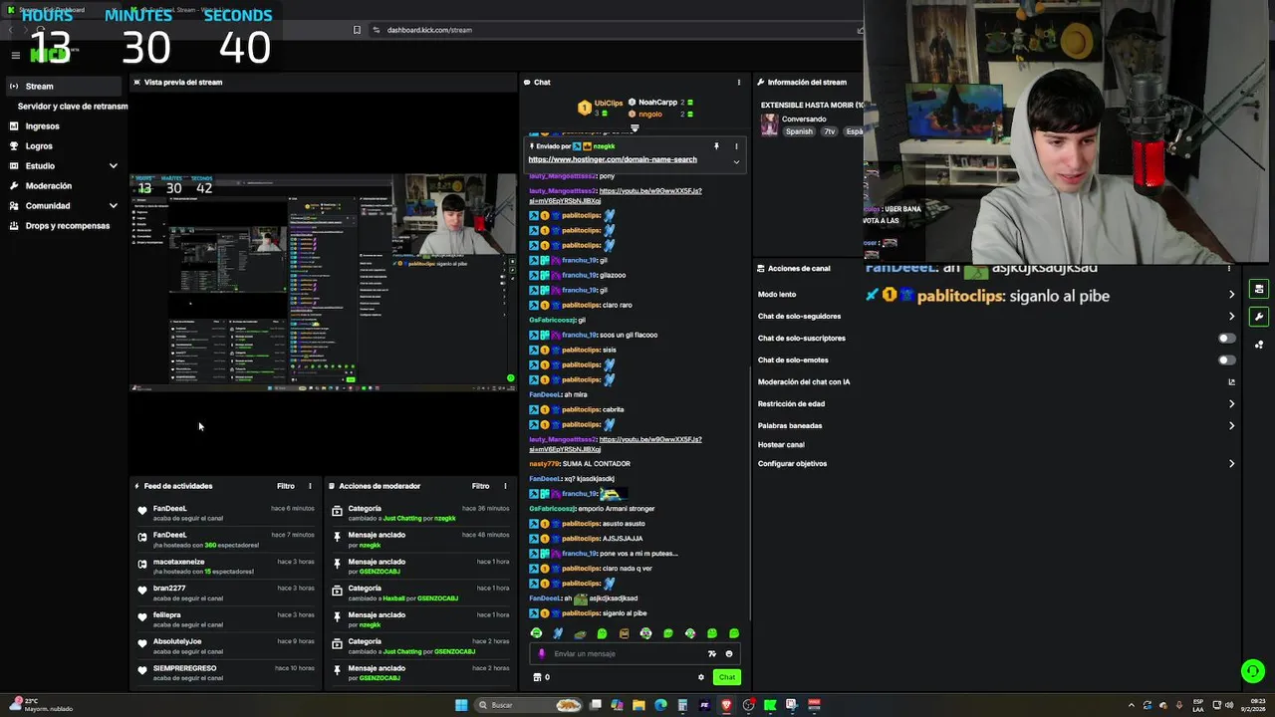The width and height of the screenshot is (1275, 717).
Task: Select FanDeeeL follow entry from 6 minutes ago
Action: point(226,513)
